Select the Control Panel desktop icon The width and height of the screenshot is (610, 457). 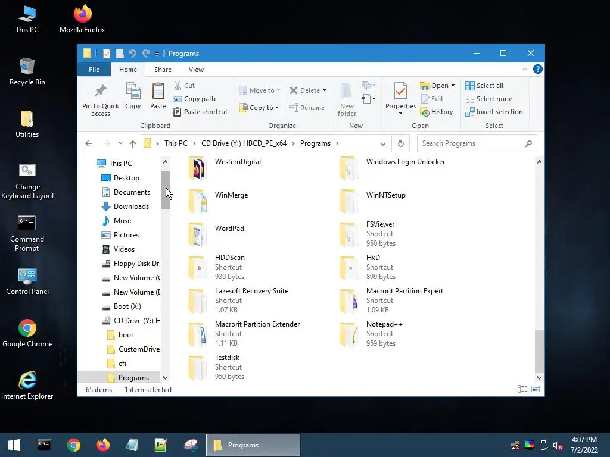click(27, 281)
